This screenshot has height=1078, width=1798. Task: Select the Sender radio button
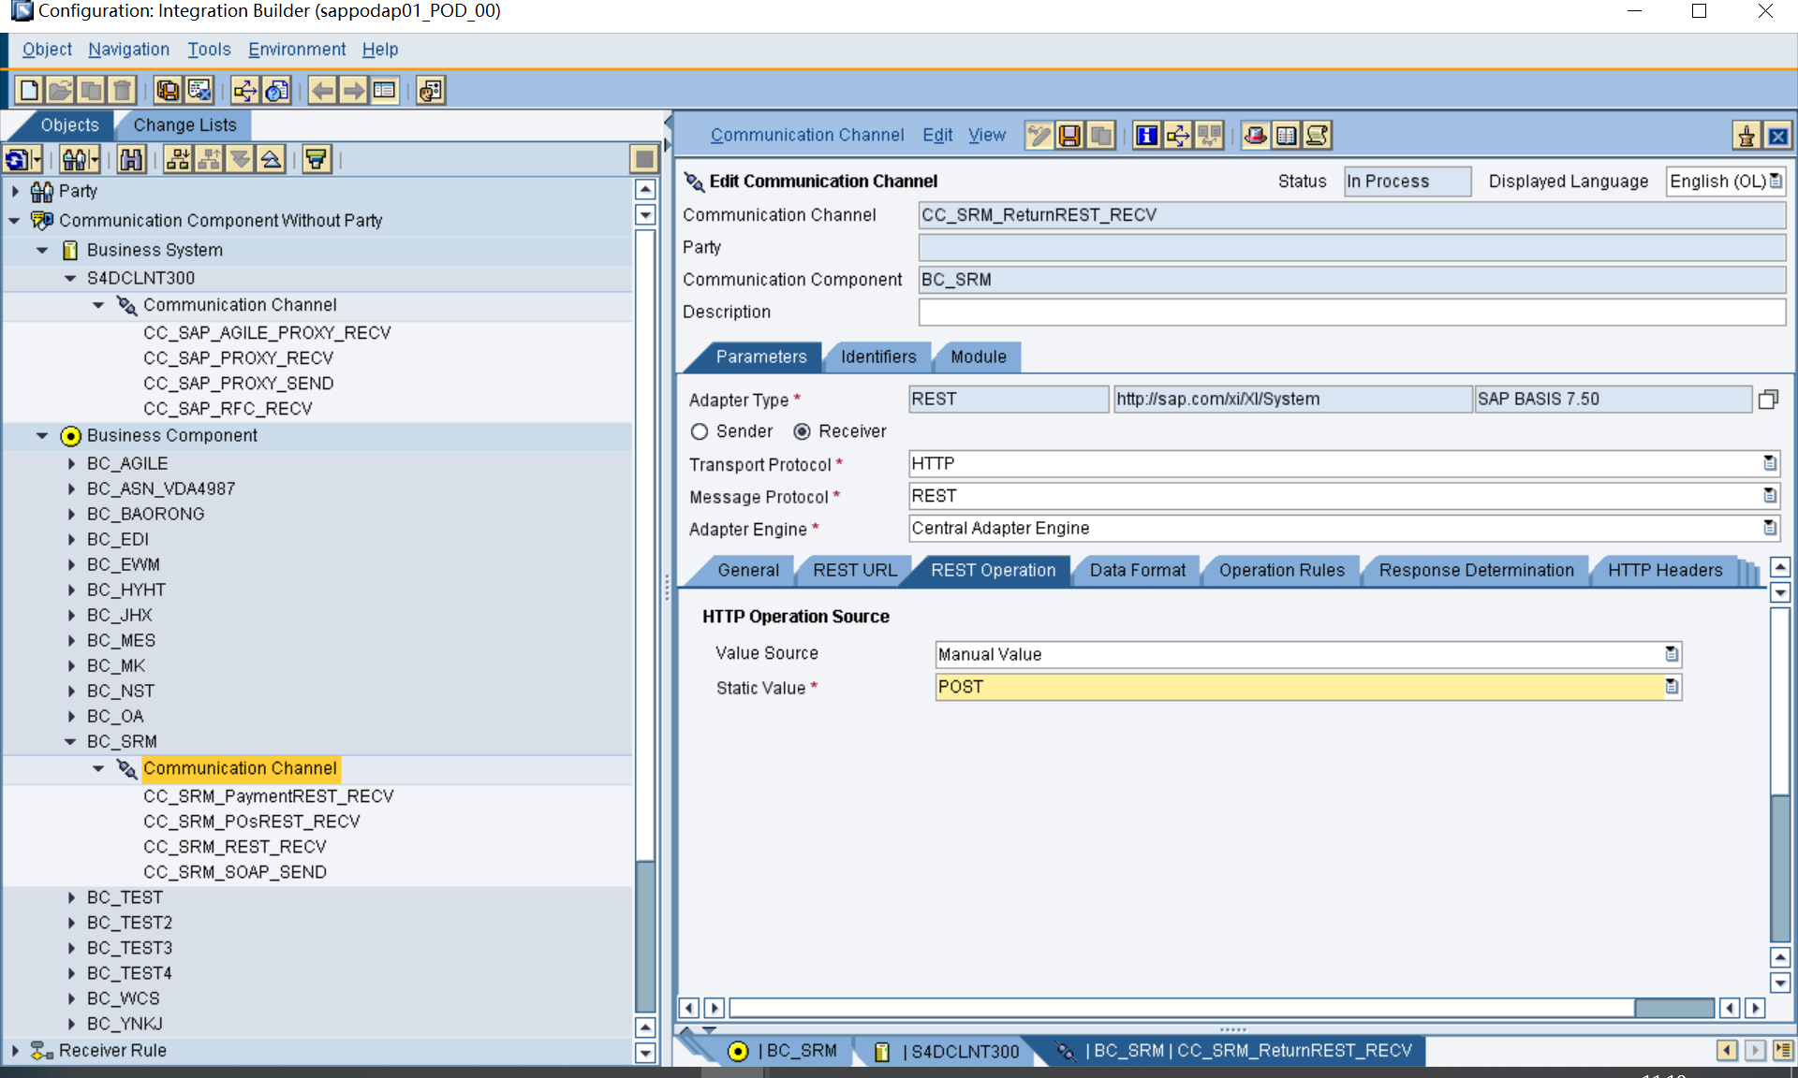(700, 431)
